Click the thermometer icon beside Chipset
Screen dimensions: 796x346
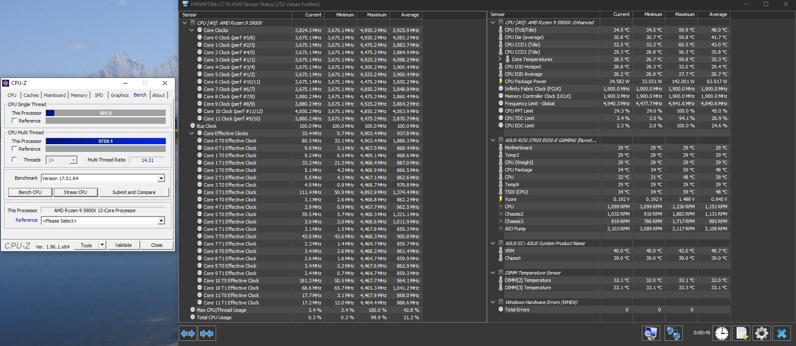[500, 258]
